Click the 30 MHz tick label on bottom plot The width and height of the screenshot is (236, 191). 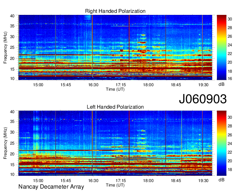pos(12,132)
